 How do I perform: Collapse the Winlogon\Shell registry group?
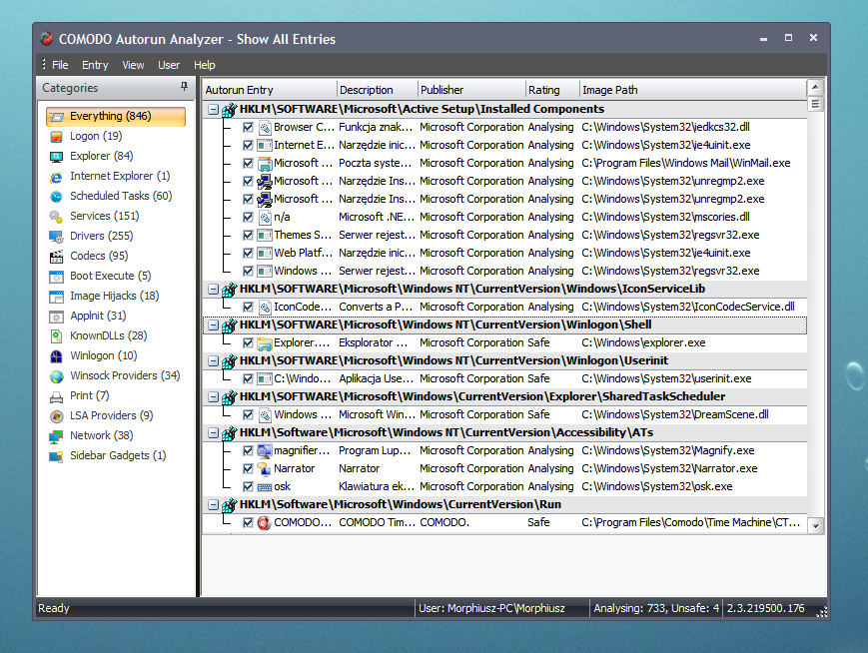[214, 325]
